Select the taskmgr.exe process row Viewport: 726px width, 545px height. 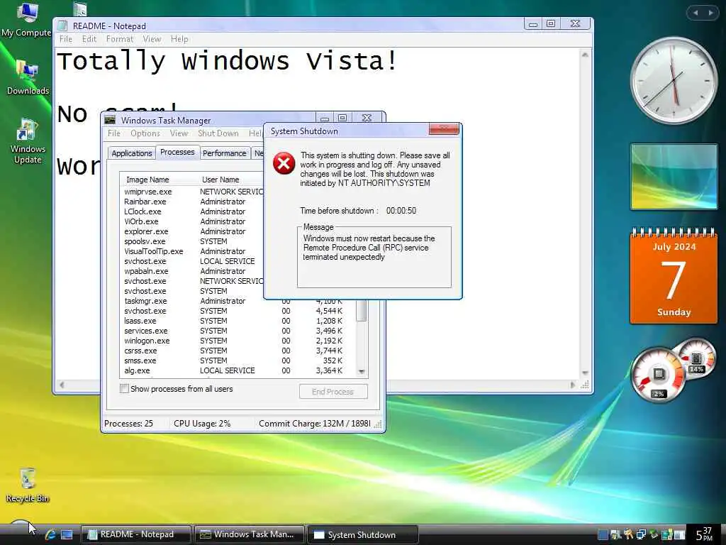pos(238,301)
